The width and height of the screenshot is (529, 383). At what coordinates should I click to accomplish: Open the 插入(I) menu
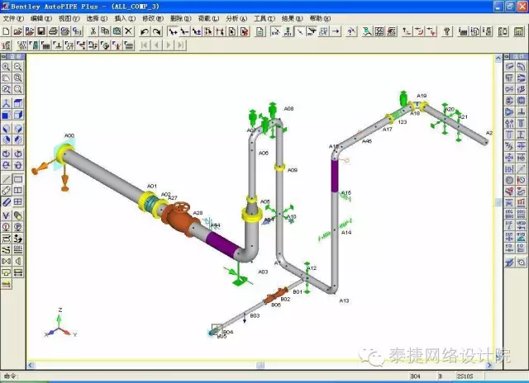tap(124, 17)
